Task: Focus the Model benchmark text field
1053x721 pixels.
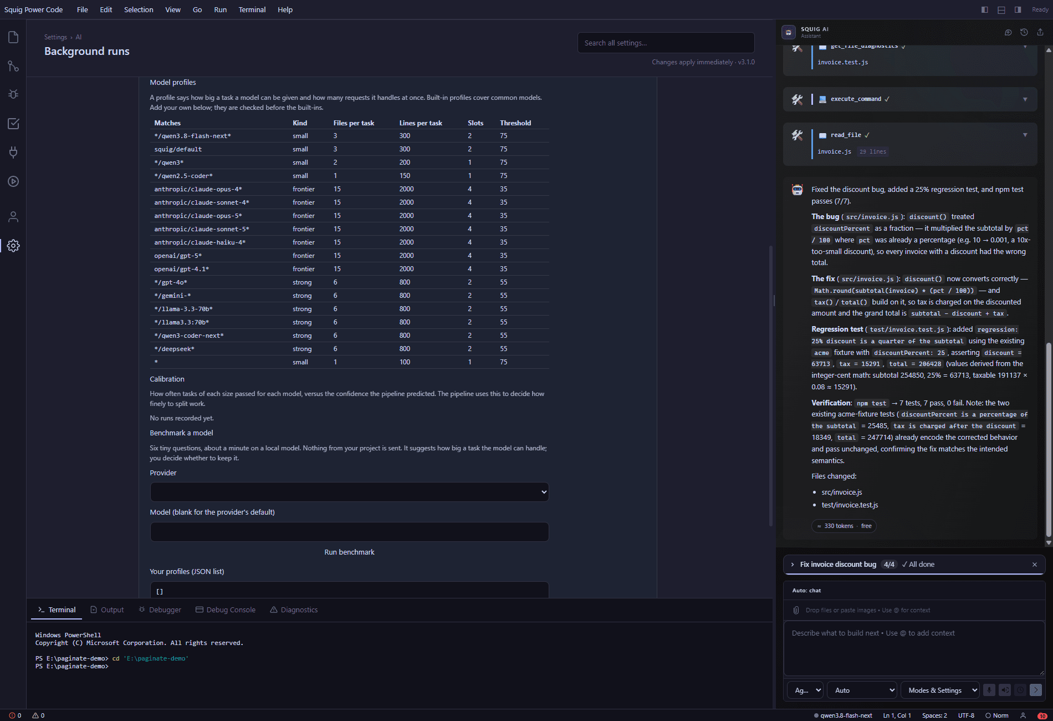Action: tap(349, 532)
